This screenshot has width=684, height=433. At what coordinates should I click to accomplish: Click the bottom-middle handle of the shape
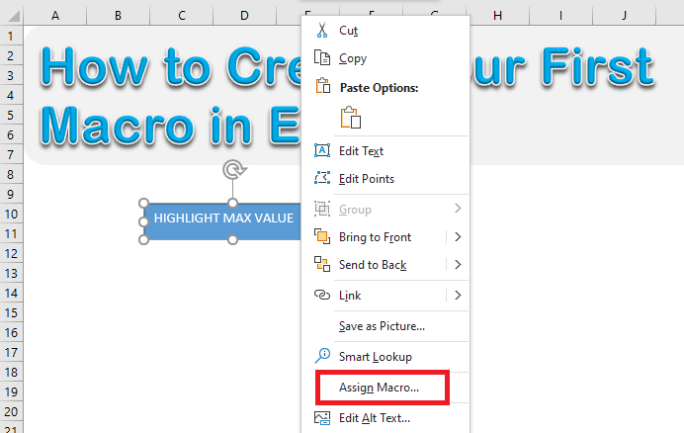233,239
